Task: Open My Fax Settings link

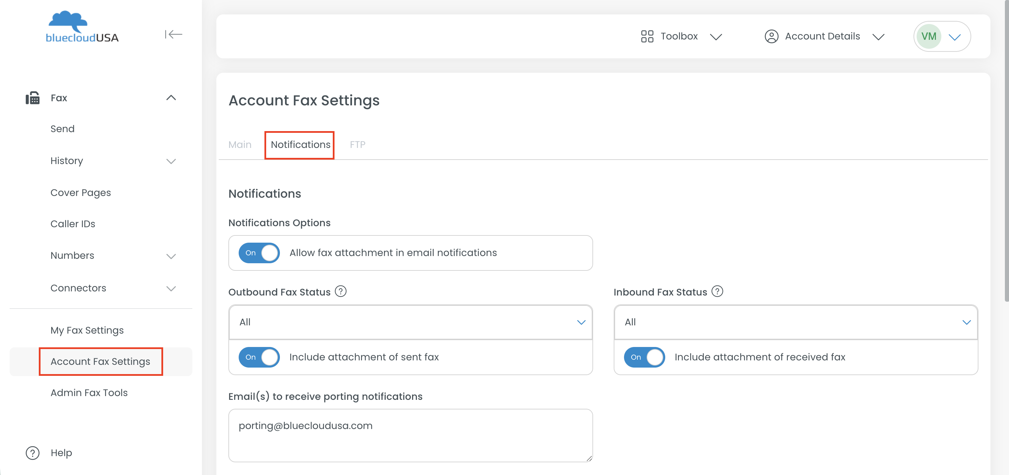Action: [87, 330]
